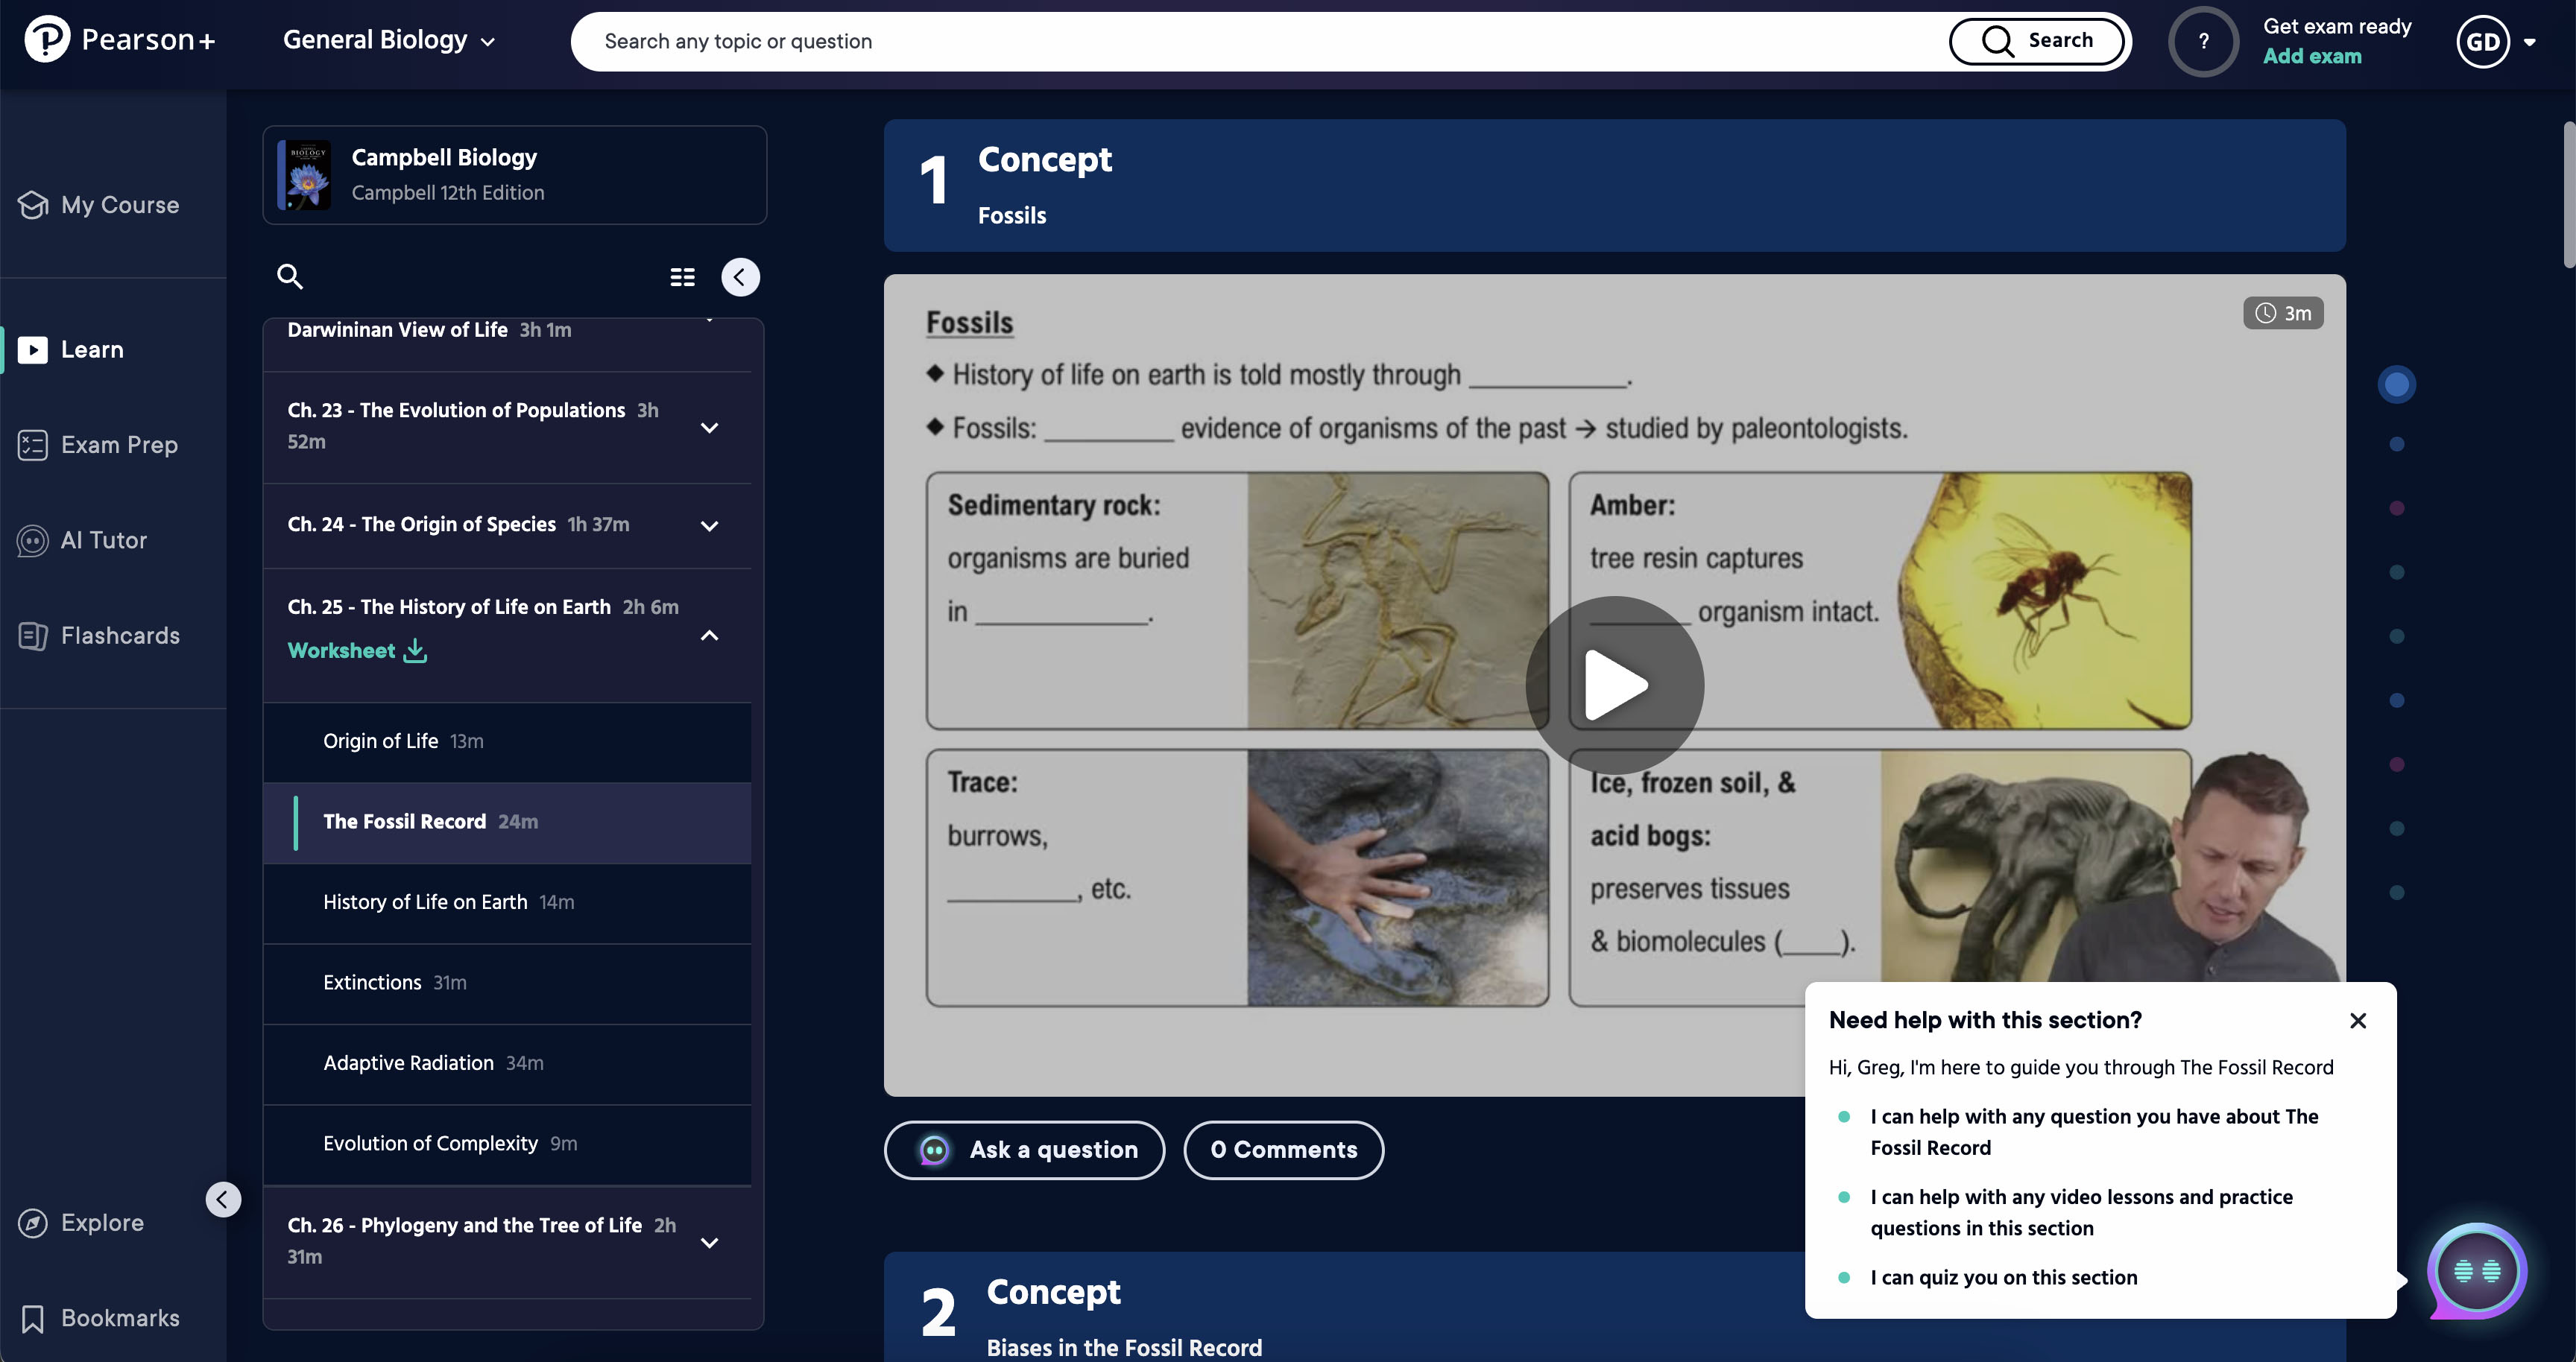Open the Adaptive Radiation lesson
Image resolution: width=2576 pixels, height=1362 pixels.
coord(408,1063)
